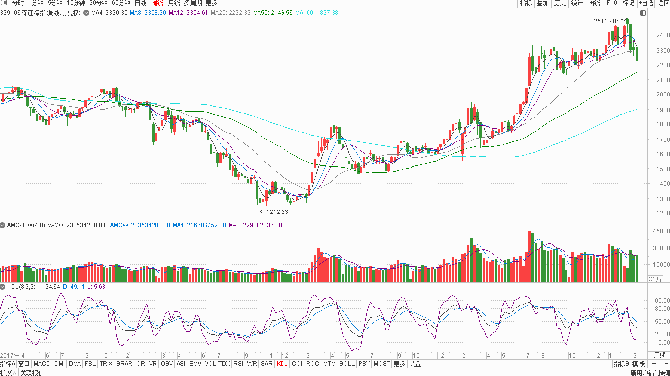Switch sub-chart indicator to VR
670x376 pixels.
pyautogui.click(x=153, y=364)
